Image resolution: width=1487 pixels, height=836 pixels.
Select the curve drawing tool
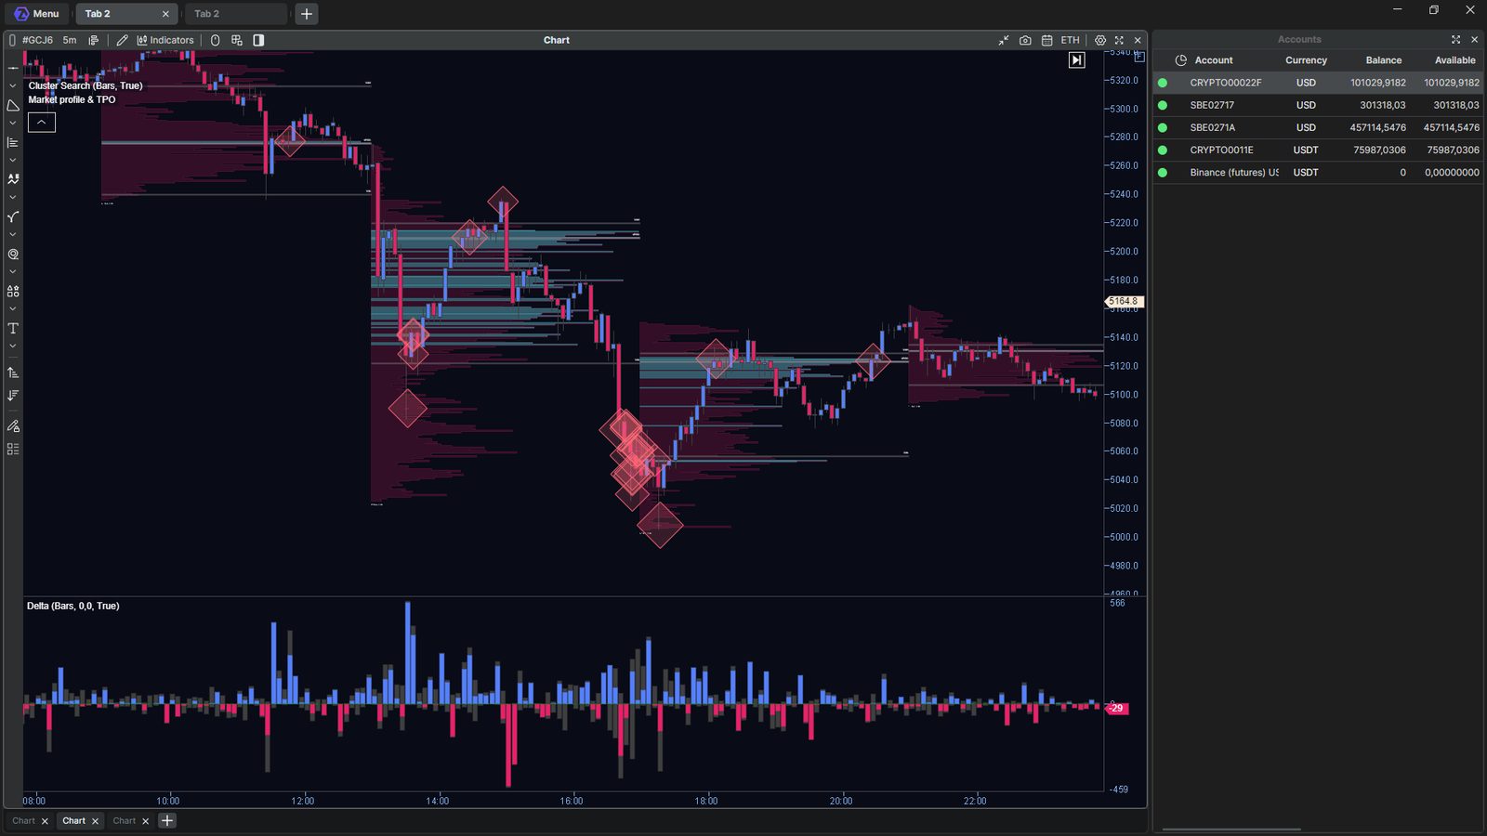pyautogui.click(x=13, y=216)
